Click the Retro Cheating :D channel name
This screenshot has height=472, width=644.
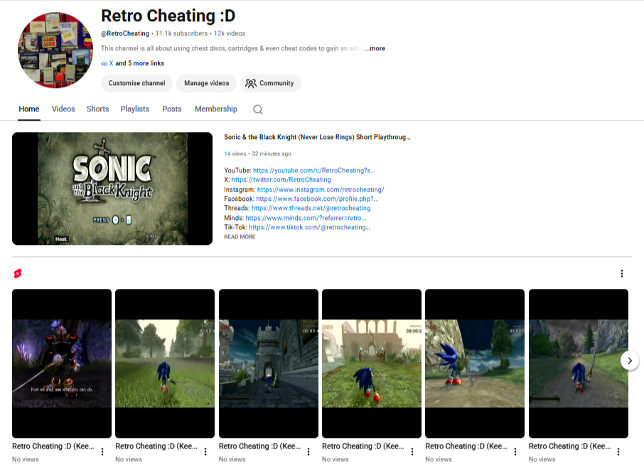coord(168,16)
